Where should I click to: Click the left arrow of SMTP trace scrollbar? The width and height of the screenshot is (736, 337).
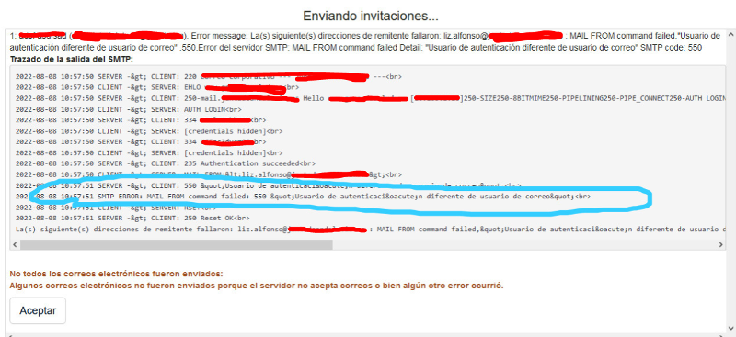(15, 244)
